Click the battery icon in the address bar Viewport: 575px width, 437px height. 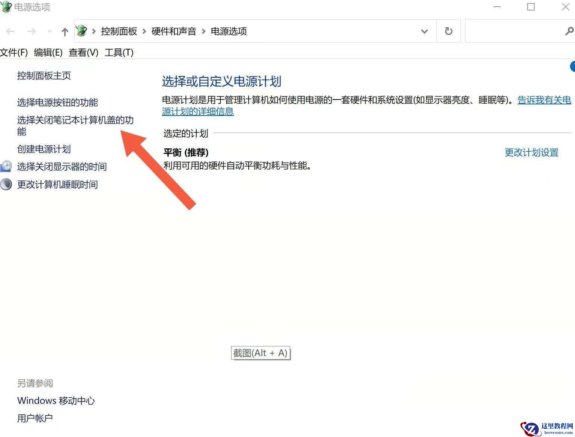coord(81,31)
